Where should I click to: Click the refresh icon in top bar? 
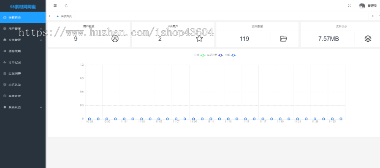[x=66, y=5]
